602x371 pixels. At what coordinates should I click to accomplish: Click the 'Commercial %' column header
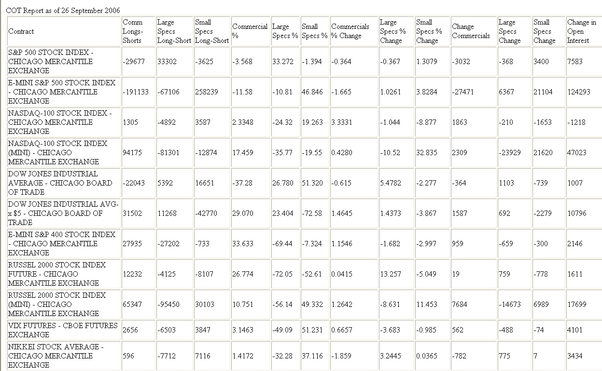pyautogui.click(x=250, y=31)
